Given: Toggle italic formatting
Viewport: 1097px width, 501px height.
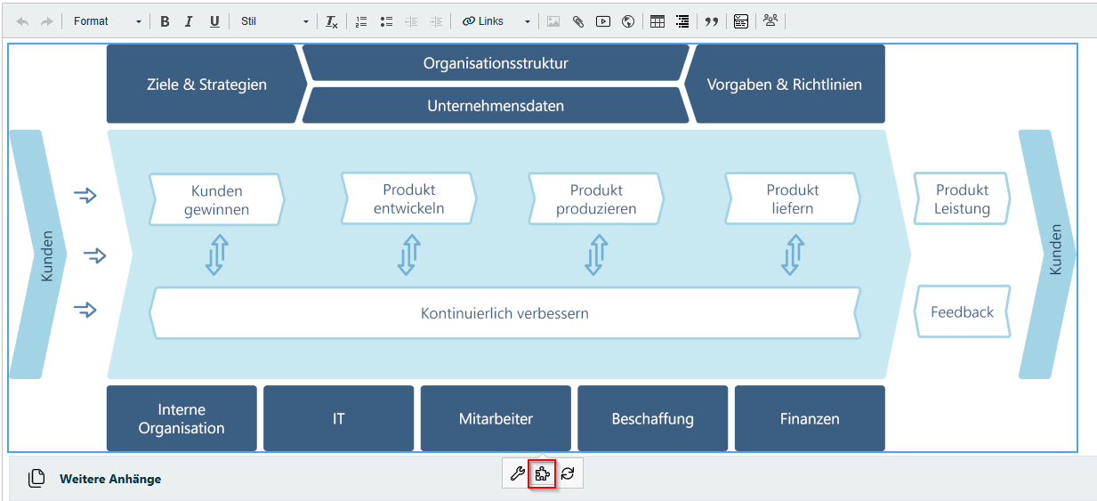Looking at the screenshot, I should [189, 21].
